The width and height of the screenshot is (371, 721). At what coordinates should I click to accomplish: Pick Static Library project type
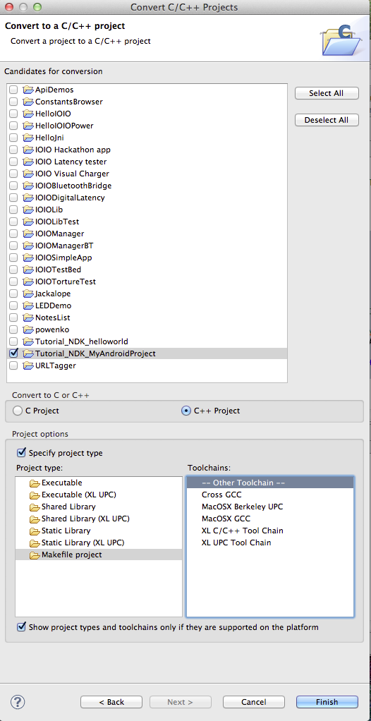(x=66, y=531)
